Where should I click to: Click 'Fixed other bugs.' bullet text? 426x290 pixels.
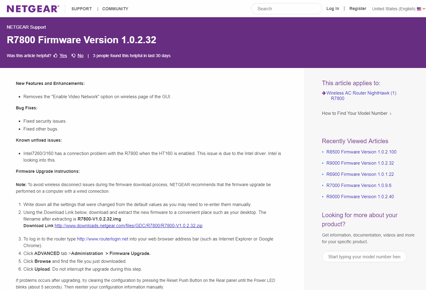tap(41, 129)
